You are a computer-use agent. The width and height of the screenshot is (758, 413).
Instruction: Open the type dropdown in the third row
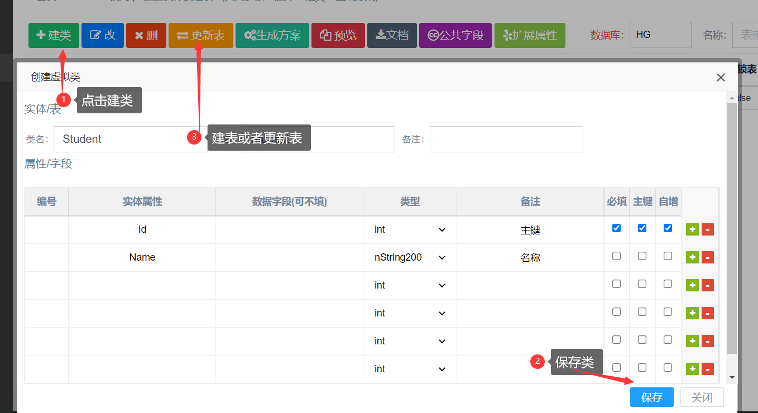click(x=410, y=285)
